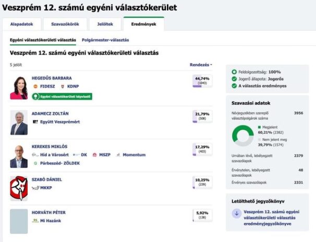Click the Mi Hazánk logo icon
The height and width of the screenshot is (242, 316).
(x=35, y=221)
